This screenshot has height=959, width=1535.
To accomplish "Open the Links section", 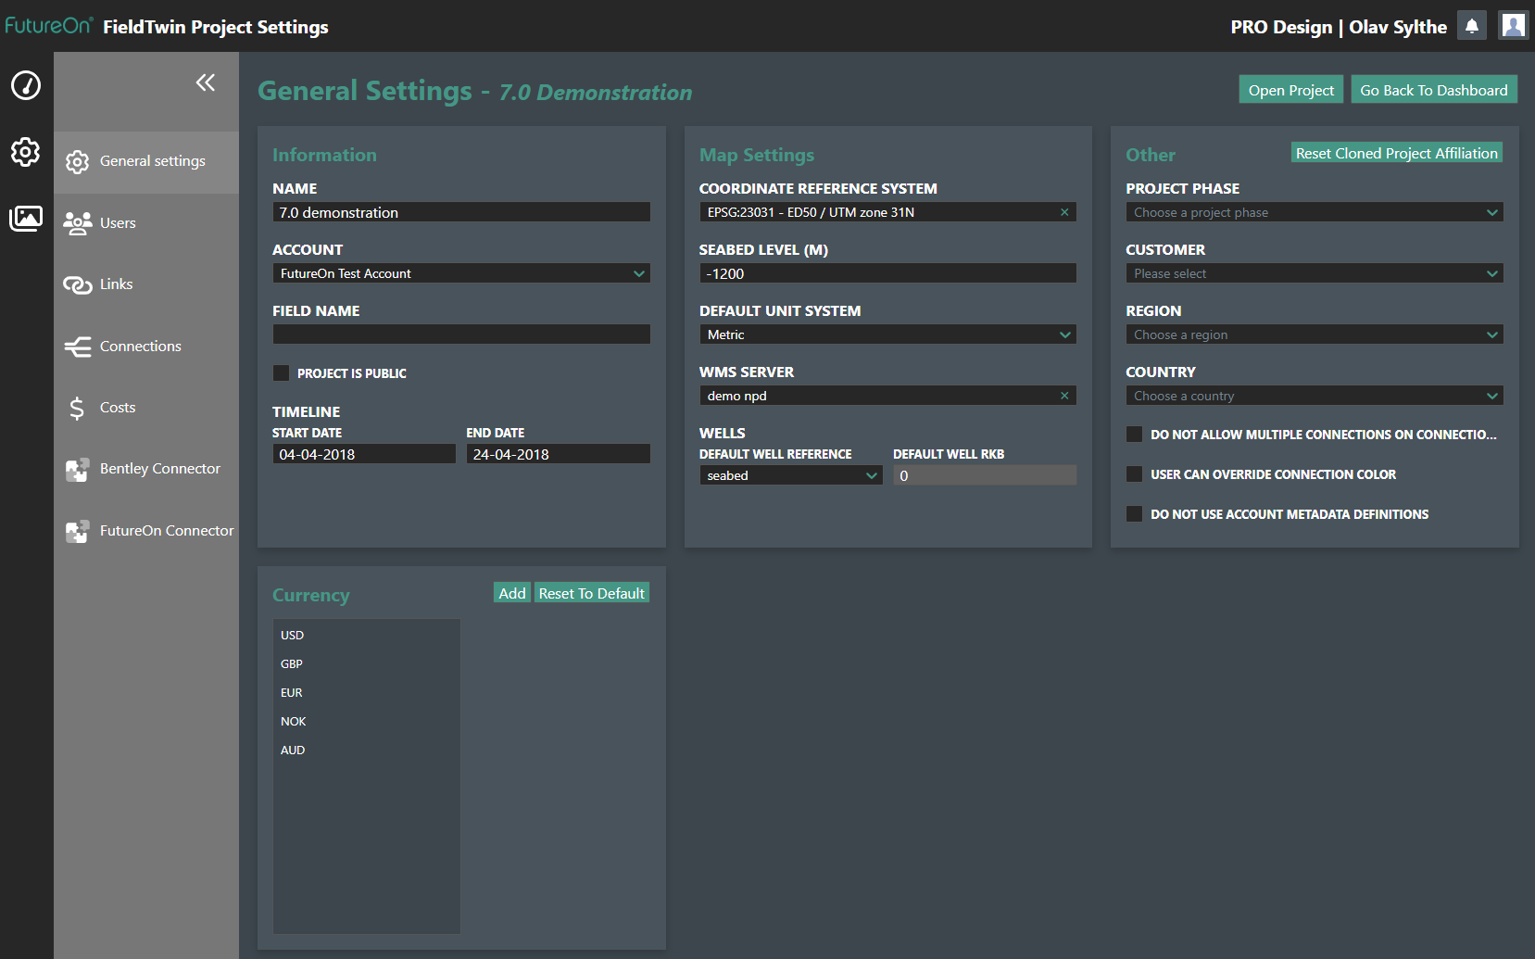I will pos(146,284).
